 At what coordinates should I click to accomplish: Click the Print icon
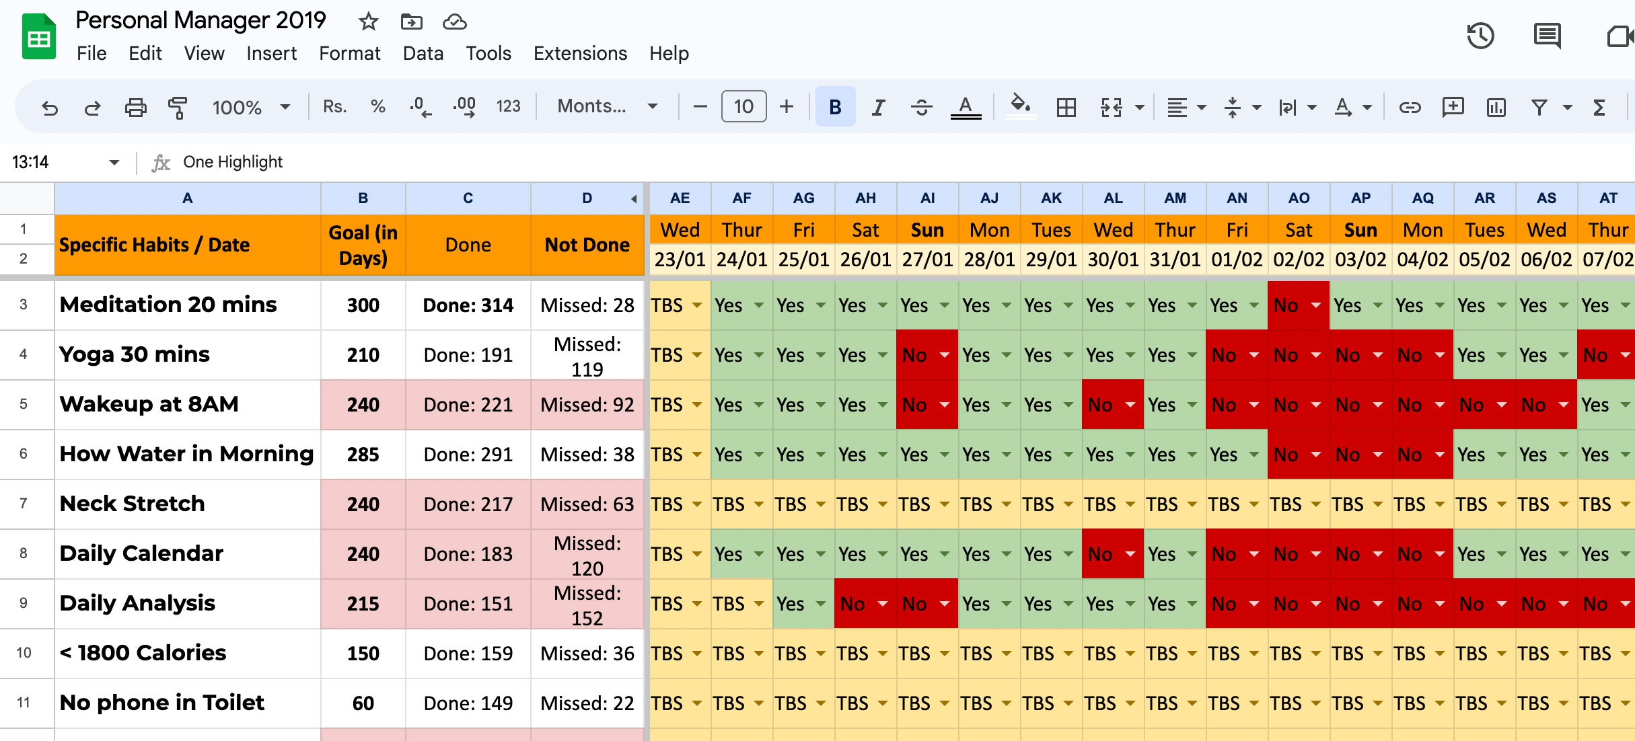click(135, 107)
